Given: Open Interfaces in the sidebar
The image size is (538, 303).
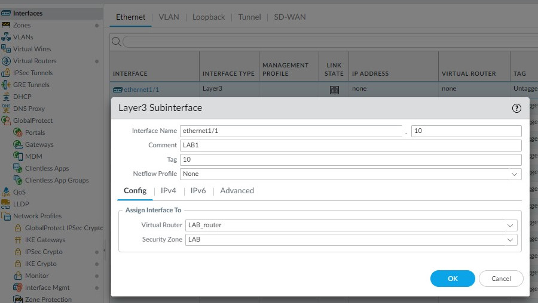Looking at the screenshot, I should point(27,13).
